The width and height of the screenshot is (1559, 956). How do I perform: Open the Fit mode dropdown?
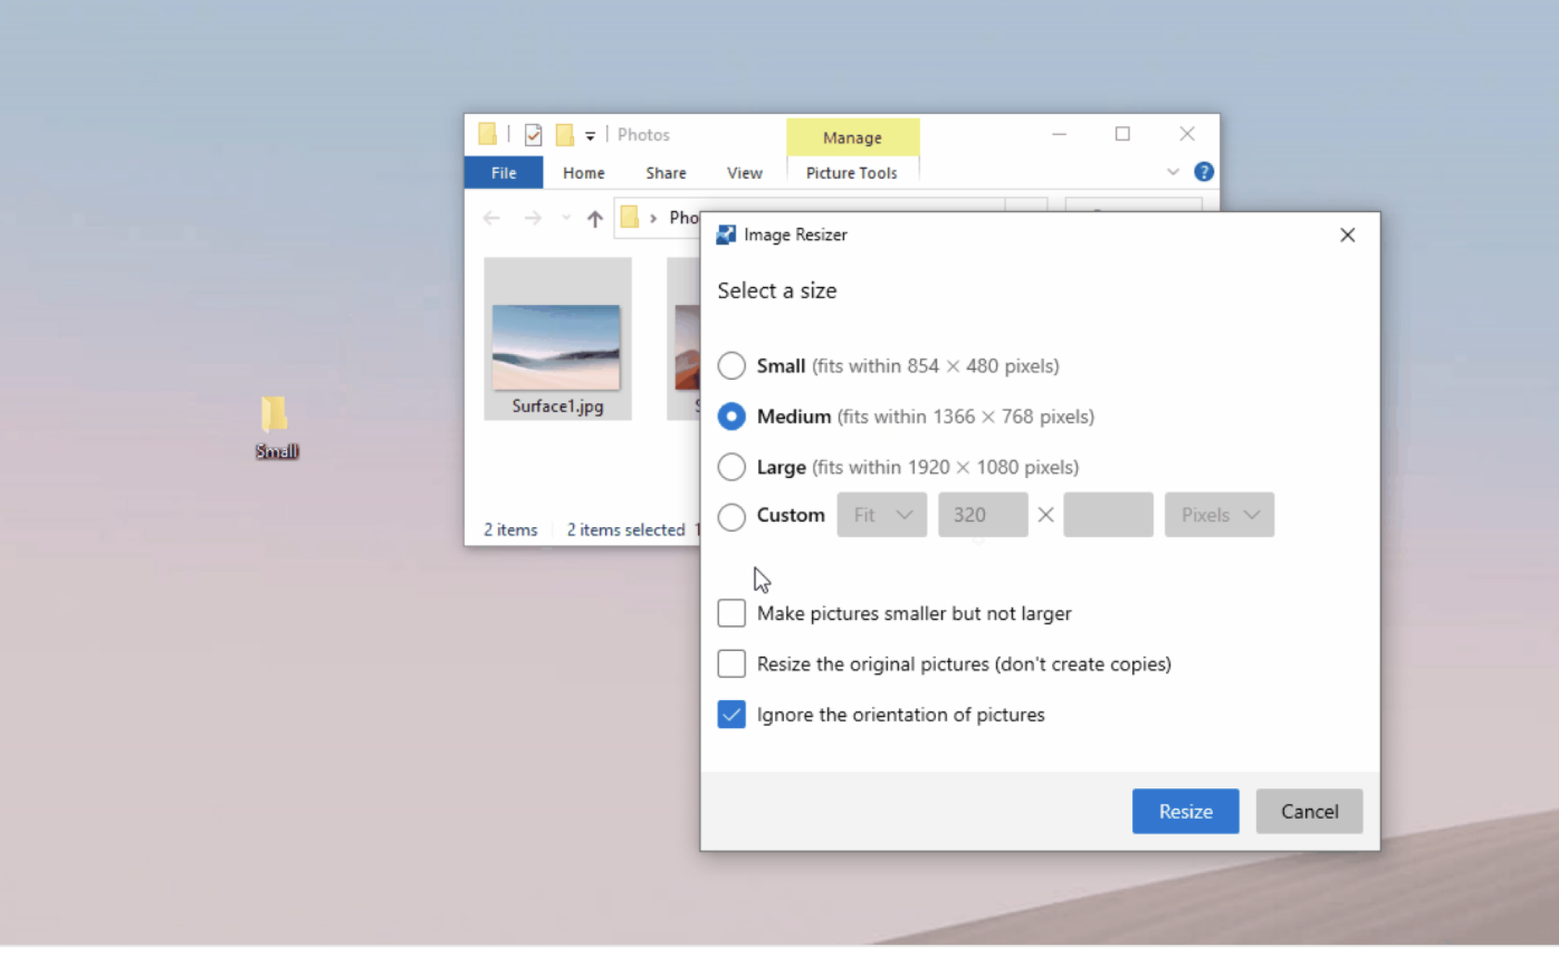(x=881, y=515)
